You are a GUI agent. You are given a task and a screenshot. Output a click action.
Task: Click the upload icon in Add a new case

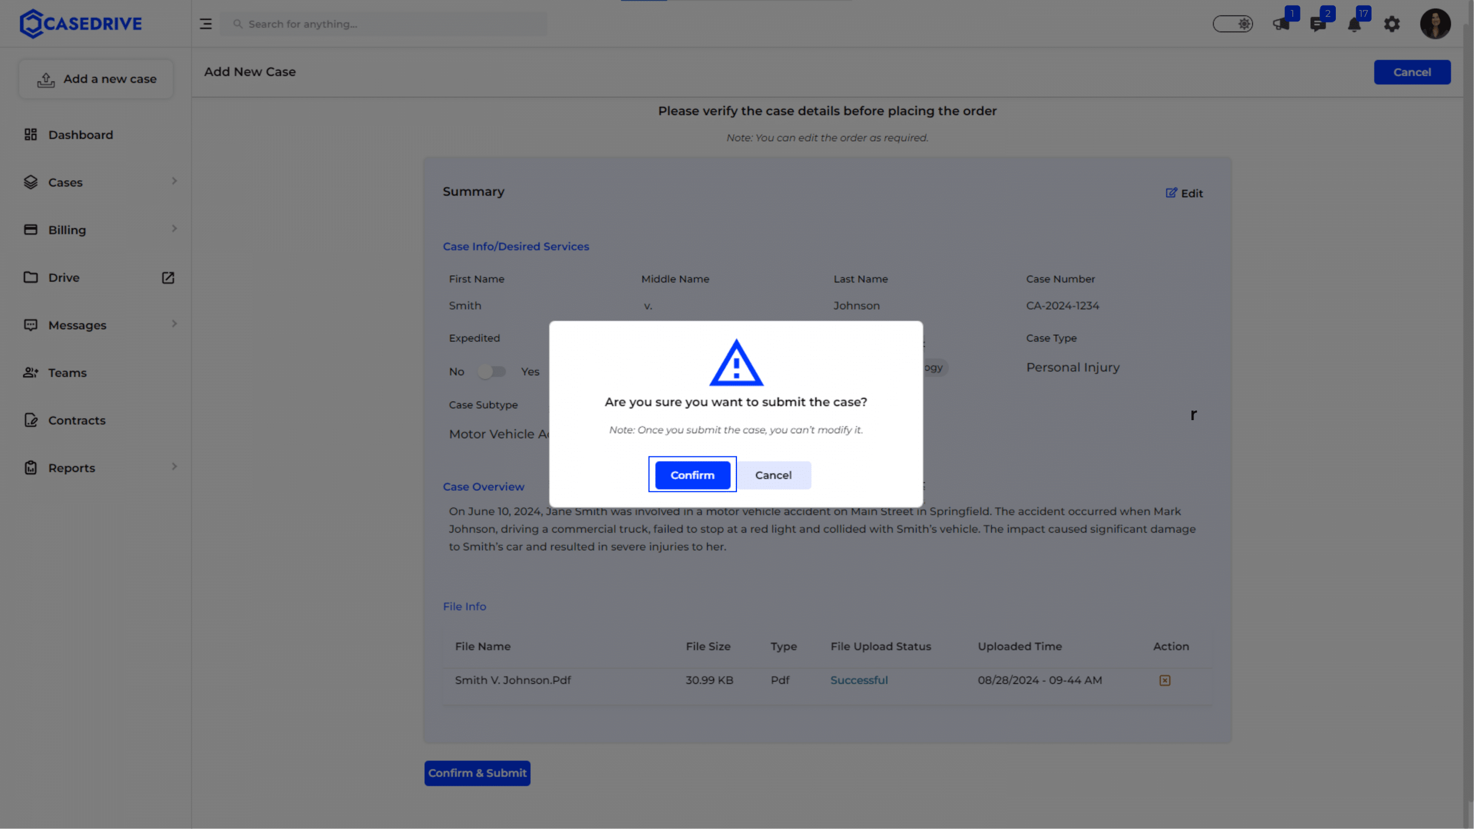click(x=46, y=80)
